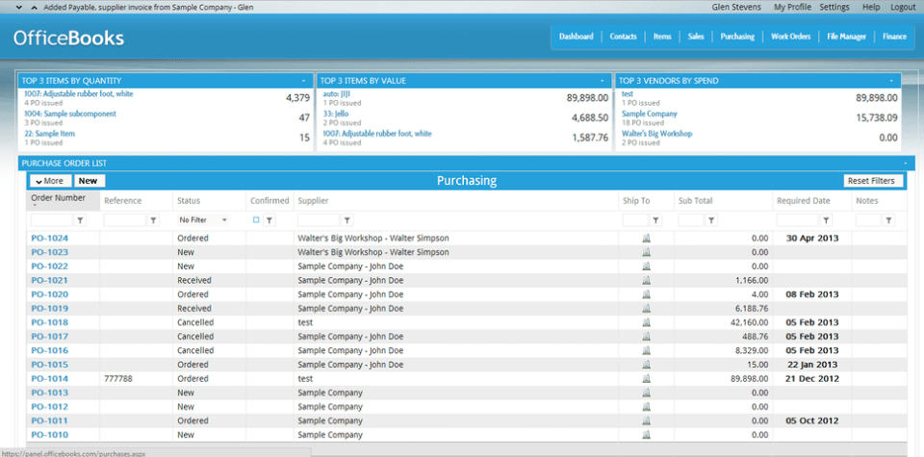Click the Reference column filter funnel icon
This screenshot has height=457, width=924.
click(153, 220)
